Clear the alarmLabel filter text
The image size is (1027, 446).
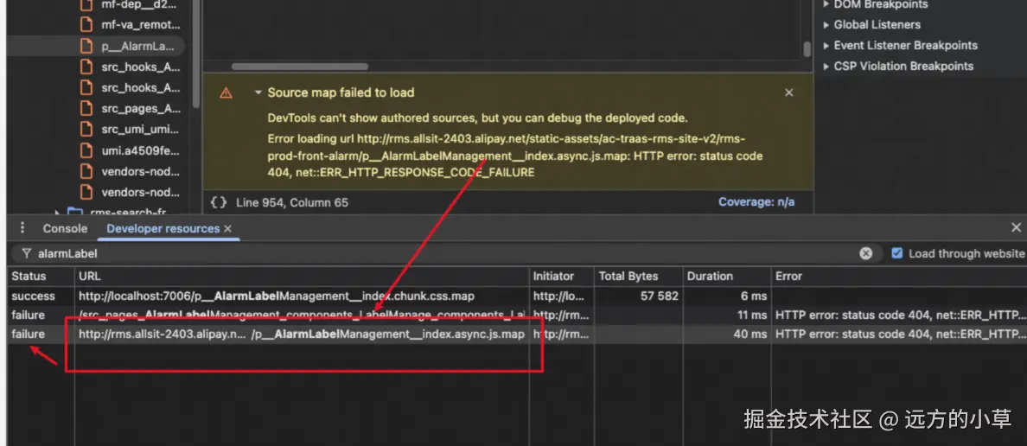(865, 253)
